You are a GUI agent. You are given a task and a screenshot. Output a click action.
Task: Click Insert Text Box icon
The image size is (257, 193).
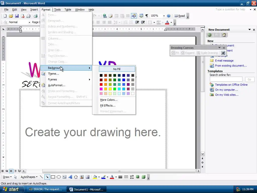tap(65, 177)
